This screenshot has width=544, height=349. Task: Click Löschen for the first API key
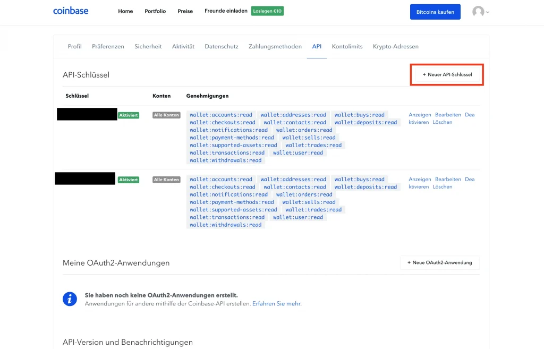(443, 122)
